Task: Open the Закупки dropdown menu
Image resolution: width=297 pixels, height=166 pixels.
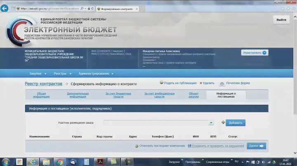Action: click(37, 74)
